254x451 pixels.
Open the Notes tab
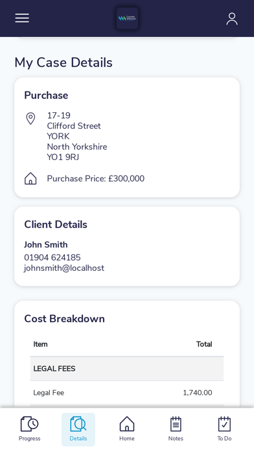176,429
